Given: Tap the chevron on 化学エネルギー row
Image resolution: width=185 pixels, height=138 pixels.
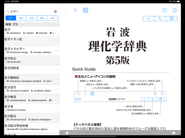Looking at the screenshot, I should (56, 51).
